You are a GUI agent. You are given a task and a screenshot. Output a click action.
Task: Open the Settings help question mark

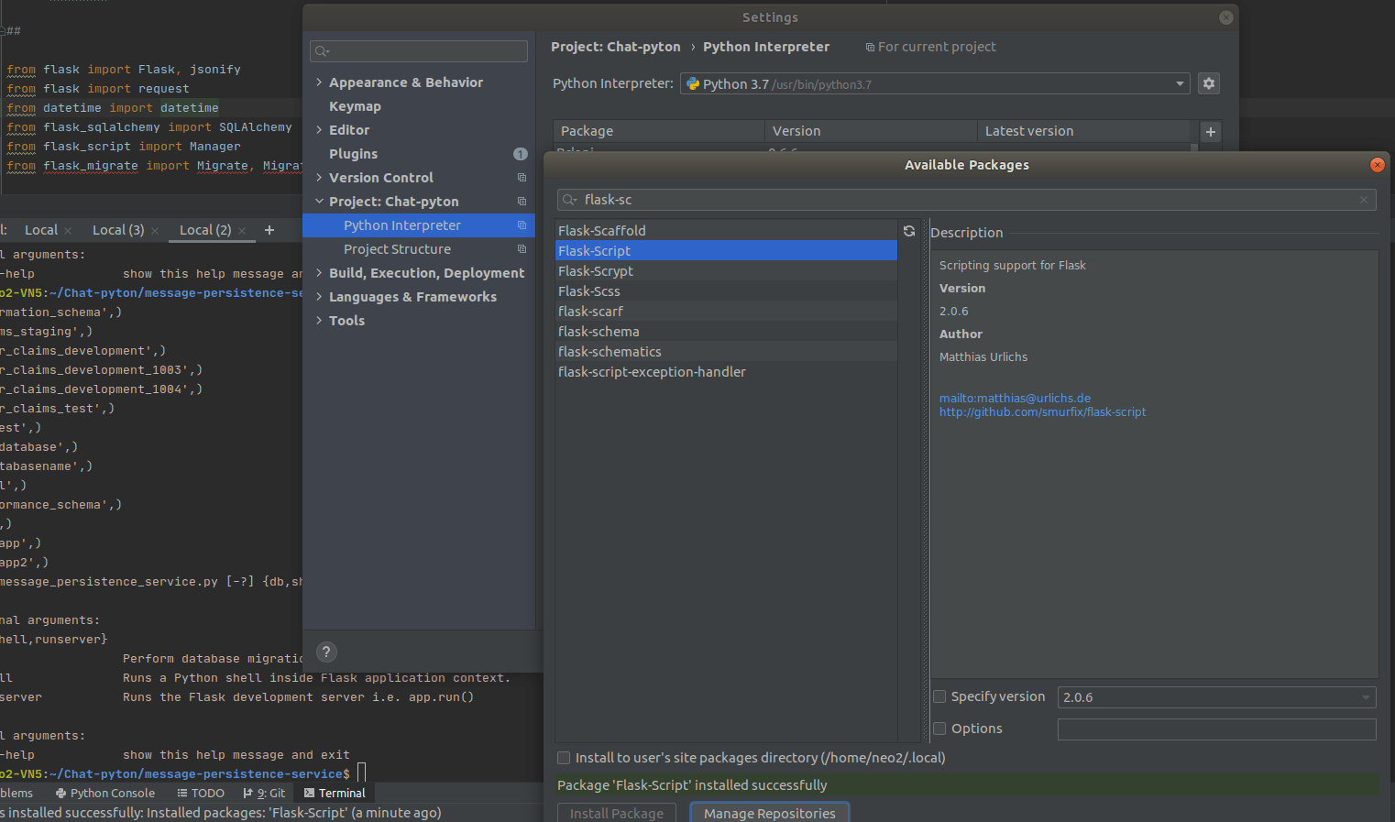[326, 652]
